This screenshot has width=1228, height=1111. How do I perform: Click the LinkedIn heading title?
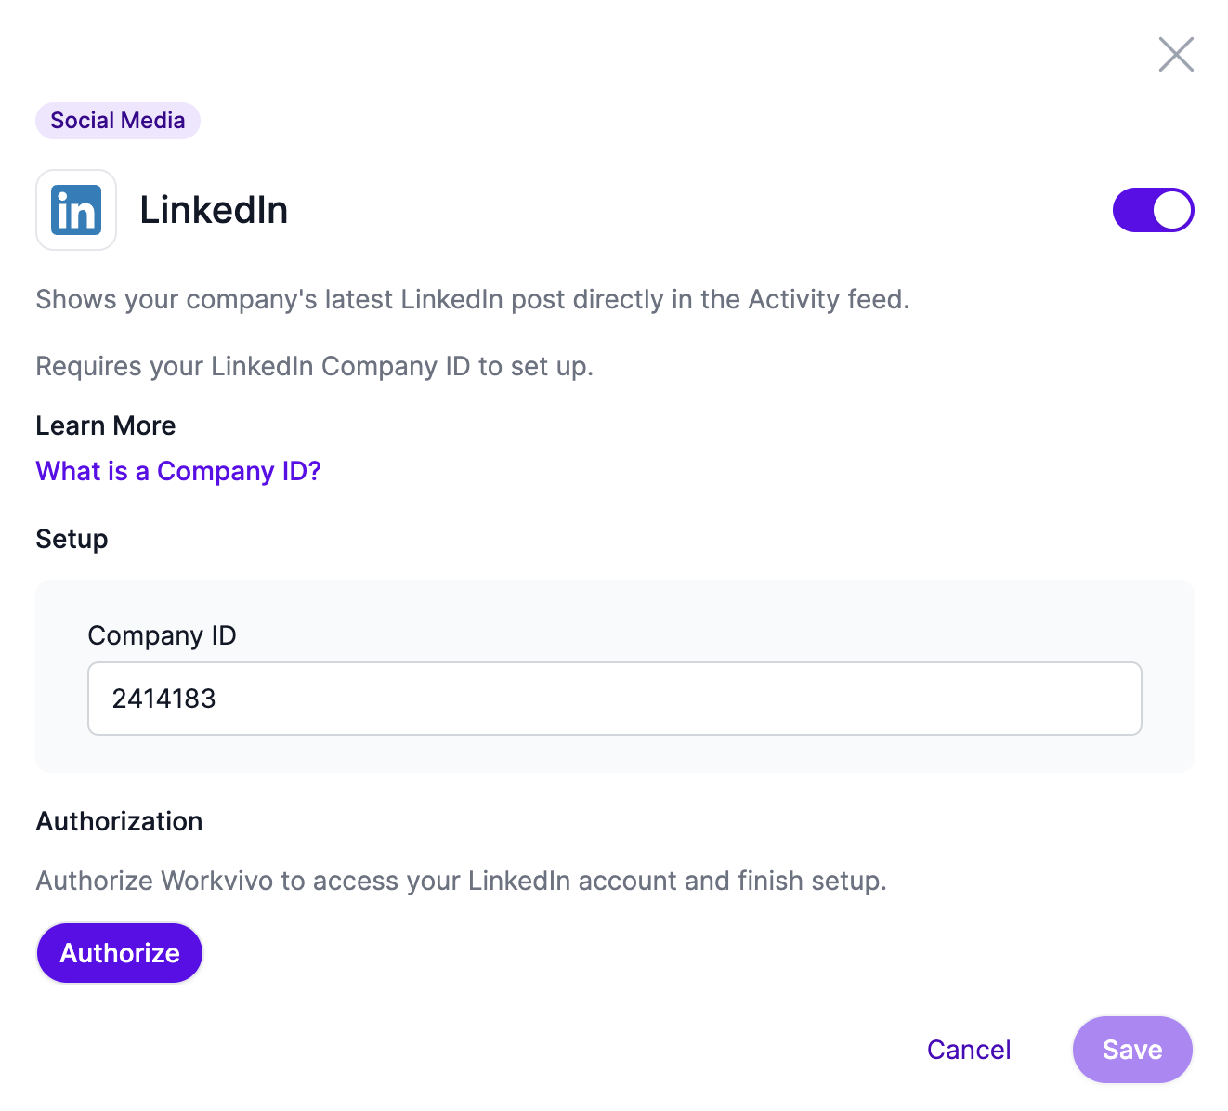214,210
